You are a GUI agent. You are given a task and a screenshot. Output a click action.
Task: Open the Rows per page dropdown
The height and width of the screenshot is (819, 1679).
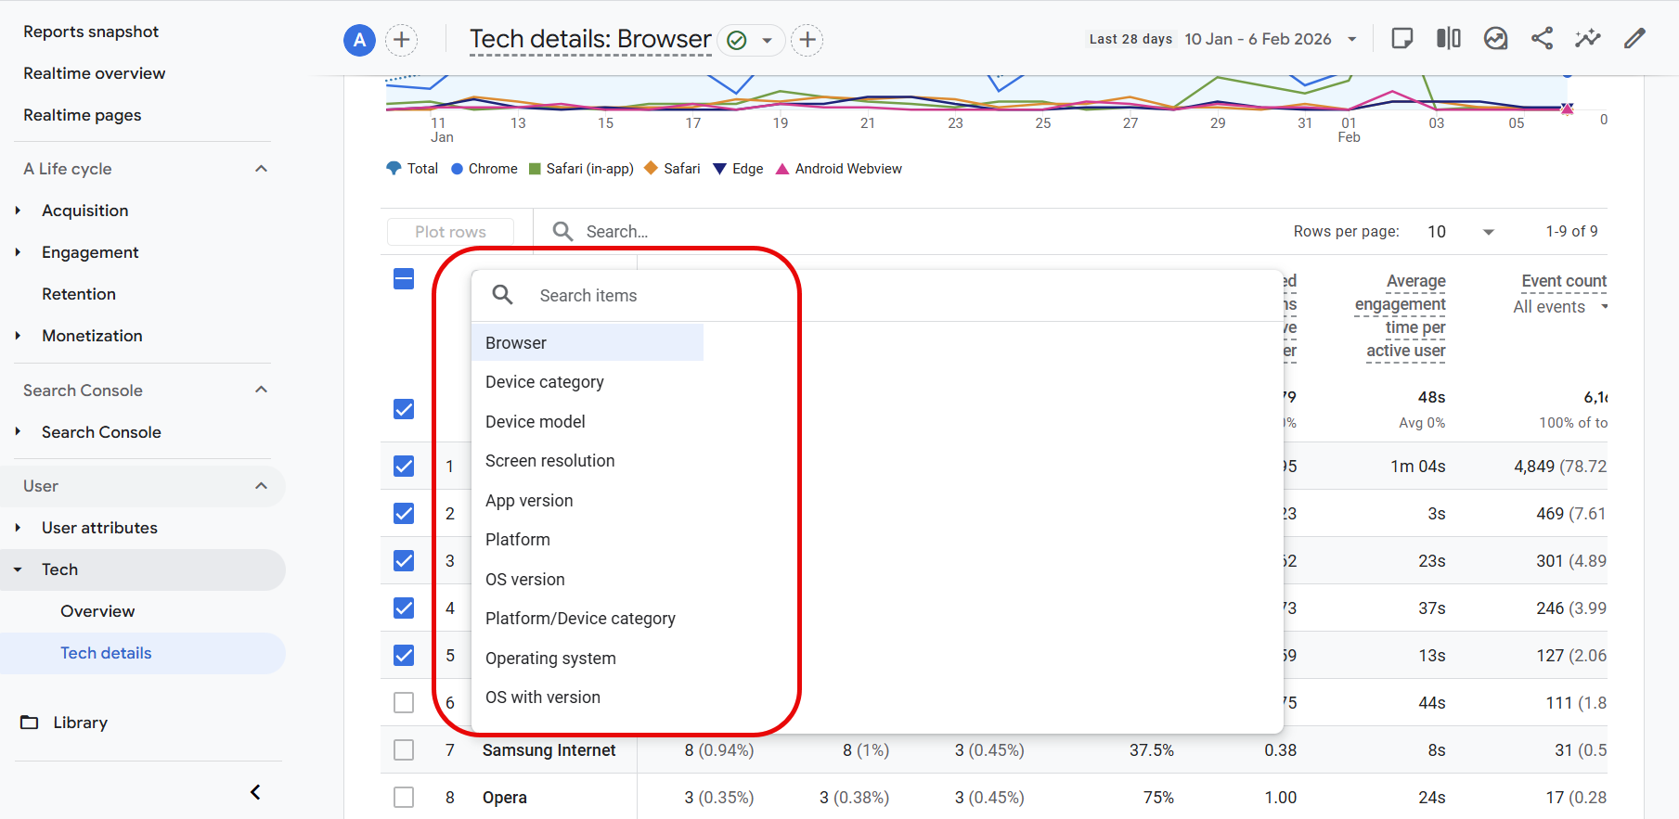pyautogui.click(x=1489, y=232)
